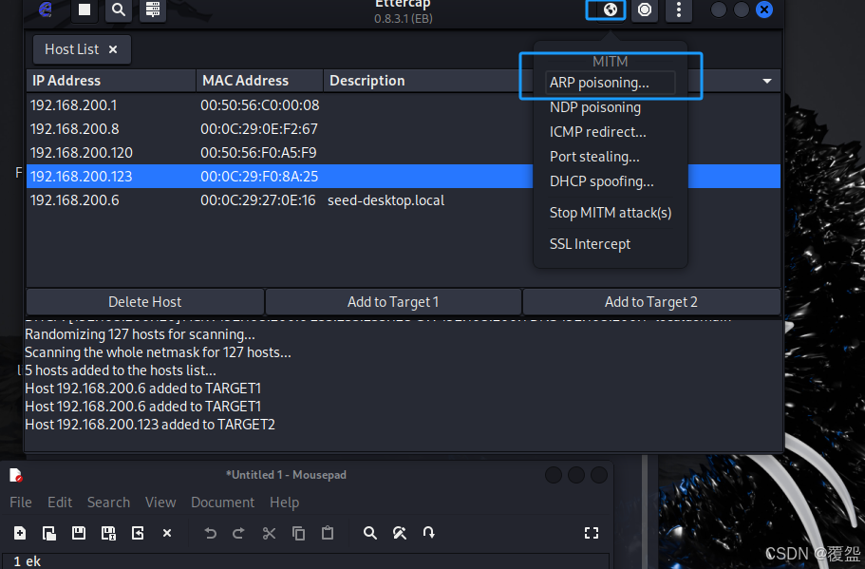Open the hosts list icon in Ettercap
The image size is (865, 569).
coord(153,9)
